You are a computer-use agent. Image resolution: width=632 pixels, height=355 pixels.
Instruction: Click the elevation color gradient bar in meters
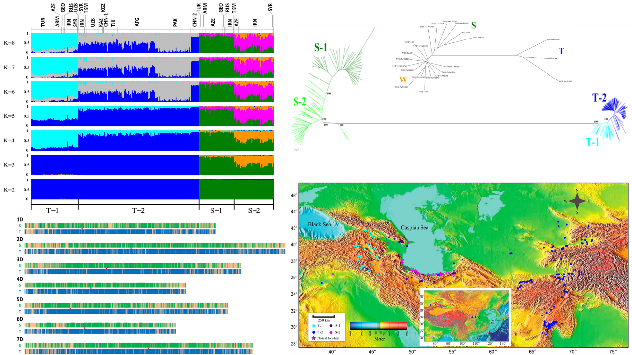pyautogui.click(x=378, y=326)
